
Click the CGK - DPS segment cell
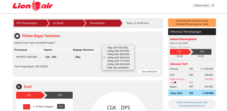(51, 57)
